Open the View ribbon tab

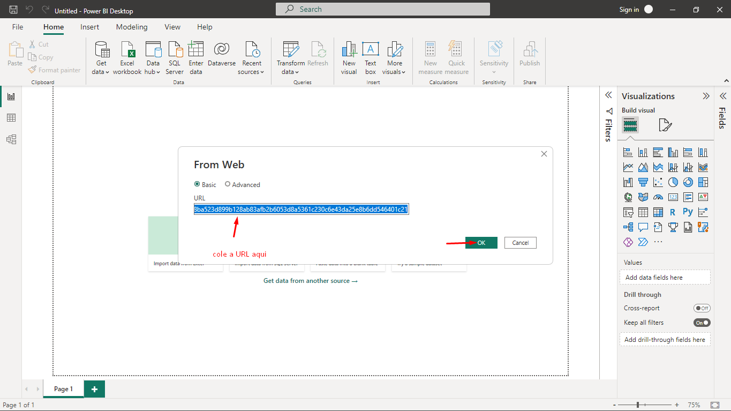click(172, 27)
